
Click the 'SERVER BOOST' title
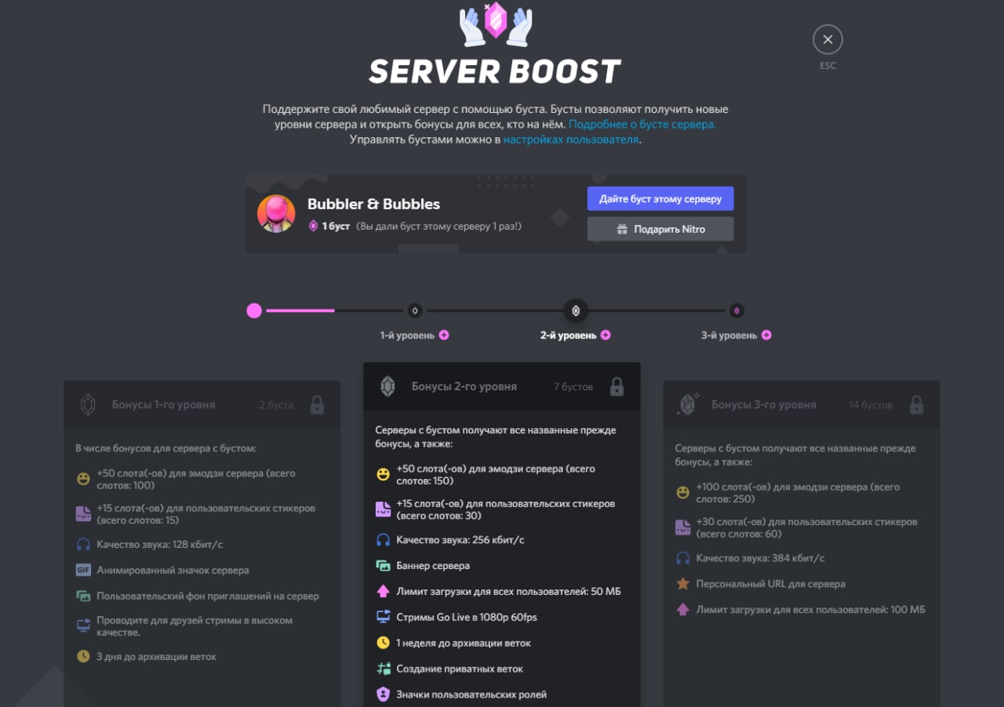495,71
